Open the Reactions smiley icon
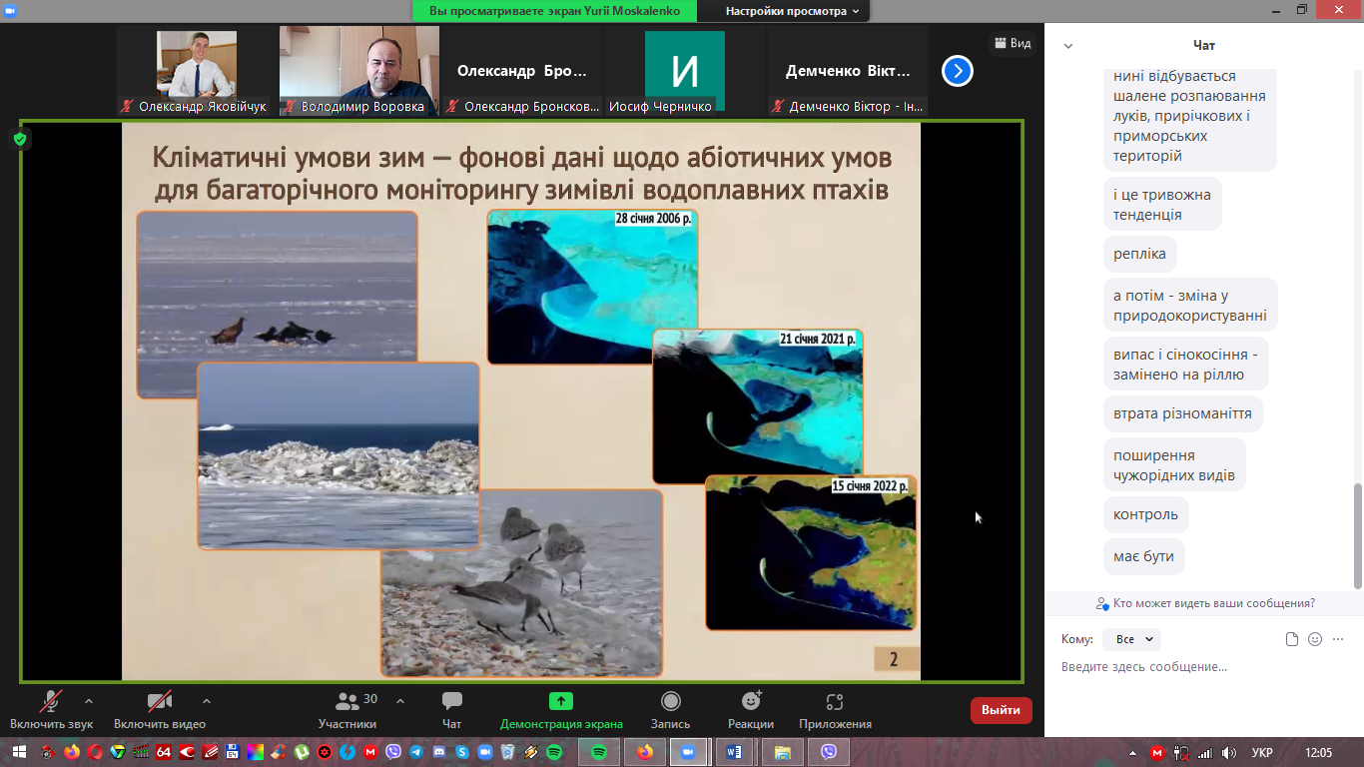 [751, 702]
